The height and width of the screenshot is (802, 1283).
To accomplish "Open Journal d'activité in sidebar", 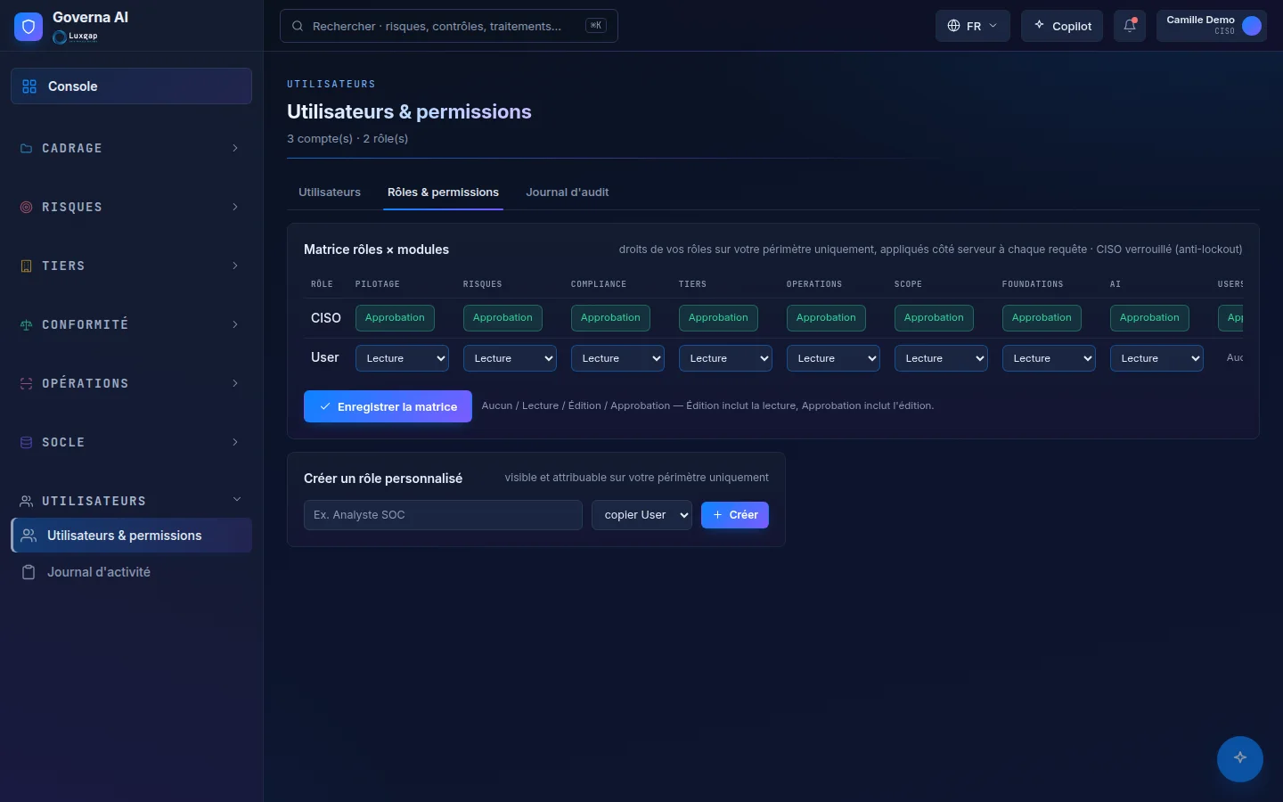I will tap(132, 572).
